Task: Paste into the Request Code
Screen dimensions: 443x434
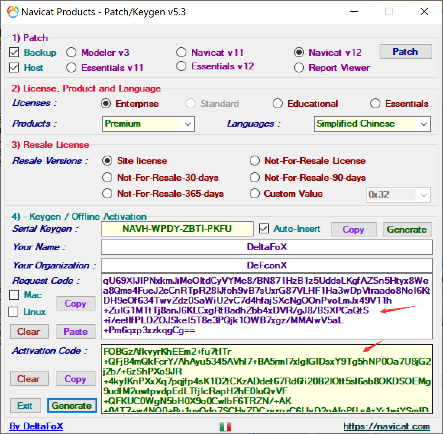Action: 76,331
